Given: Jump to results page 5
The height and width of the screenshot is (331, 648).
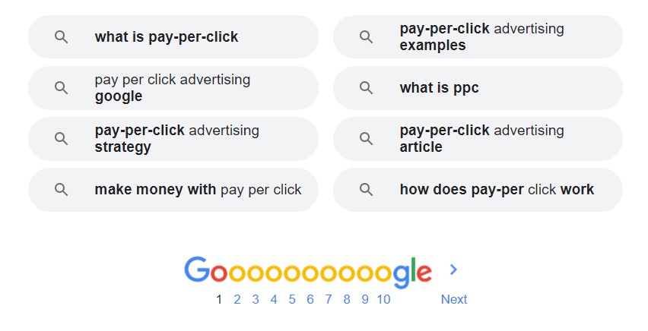Looking at the screenshot, I should point(292,299).
